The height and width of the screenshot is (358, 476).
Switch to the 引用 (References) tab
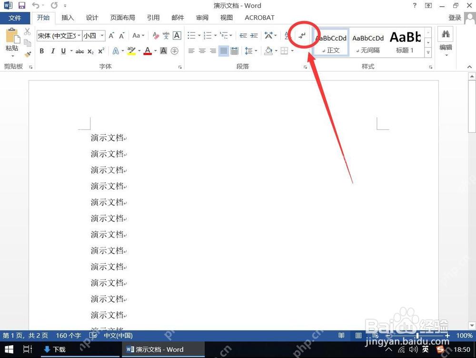[153, 18]
